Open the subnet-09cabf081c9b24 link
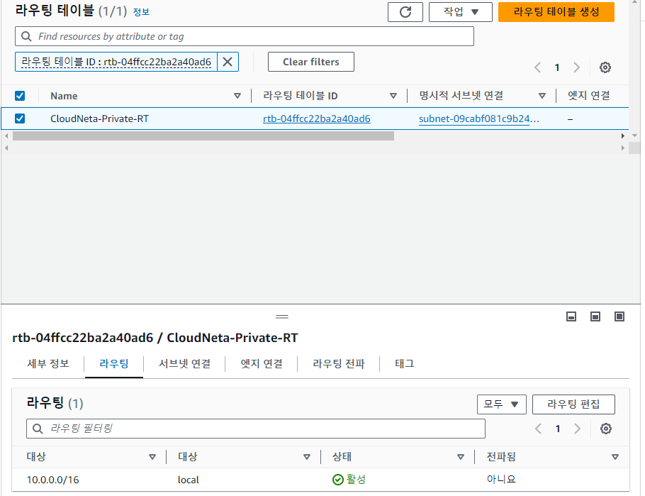Viewport: 645px width, 496px height. (479, 119)
